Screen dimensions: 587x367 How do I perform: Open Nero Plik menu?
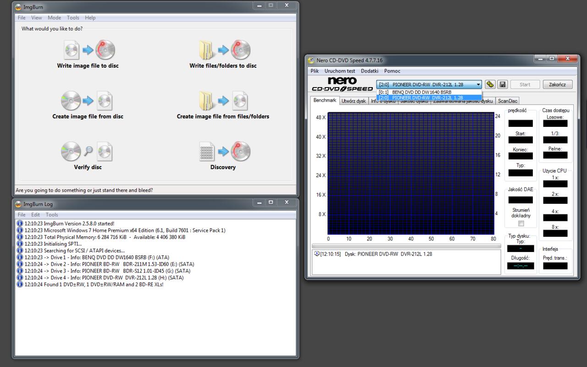click(x=315, y=71)
